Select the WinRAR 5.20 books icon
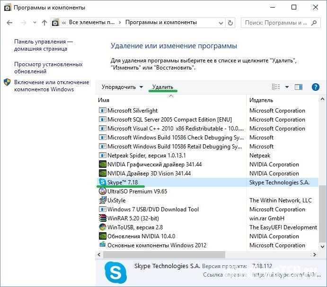This screenshot has height=287, width=327. tap(102, 218)
